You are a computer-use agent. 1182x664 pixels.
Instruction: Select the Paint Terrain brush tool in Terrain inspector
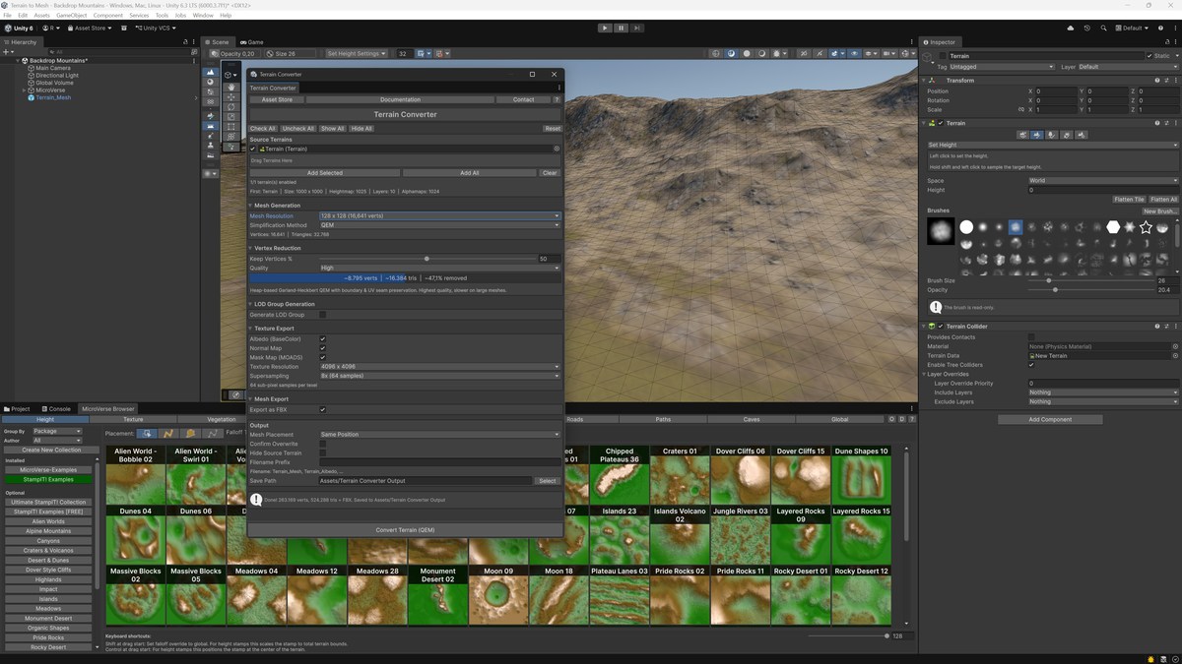(x=1036, y=134)
